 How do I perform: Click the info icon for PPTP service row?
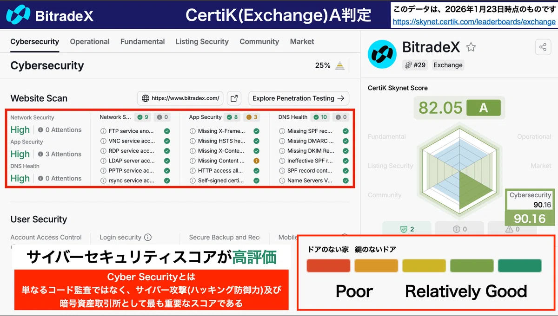[x=103, y=171]
